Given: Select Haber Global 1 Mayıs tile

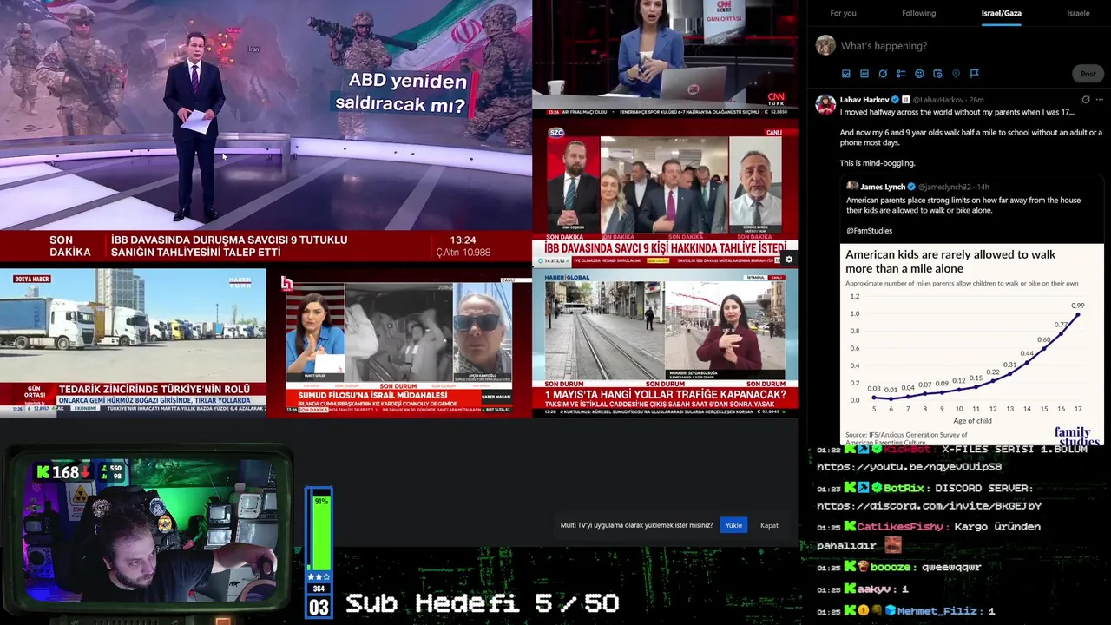Looking at the screenshot, I should (665, 345).
